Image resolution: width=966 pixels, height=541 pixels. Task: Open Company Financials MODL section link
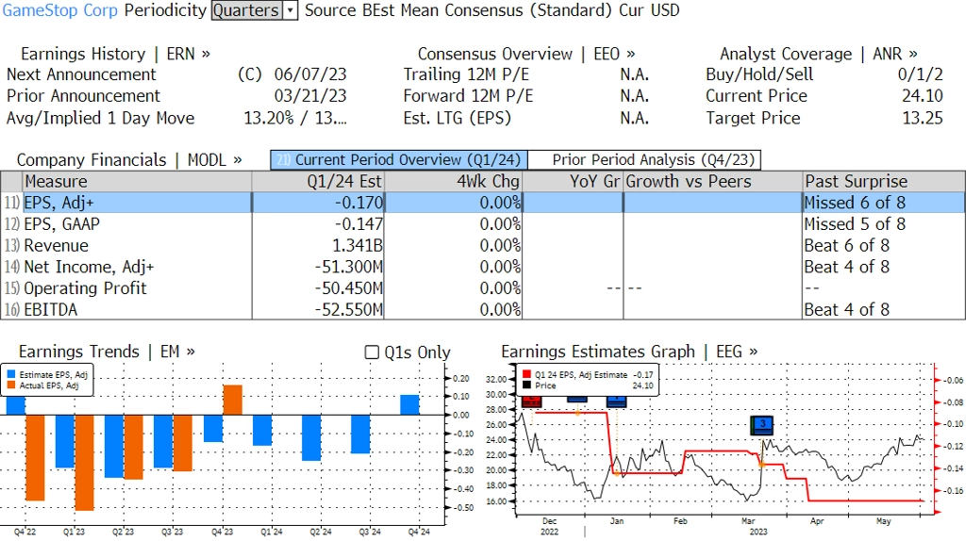point(129,160)
